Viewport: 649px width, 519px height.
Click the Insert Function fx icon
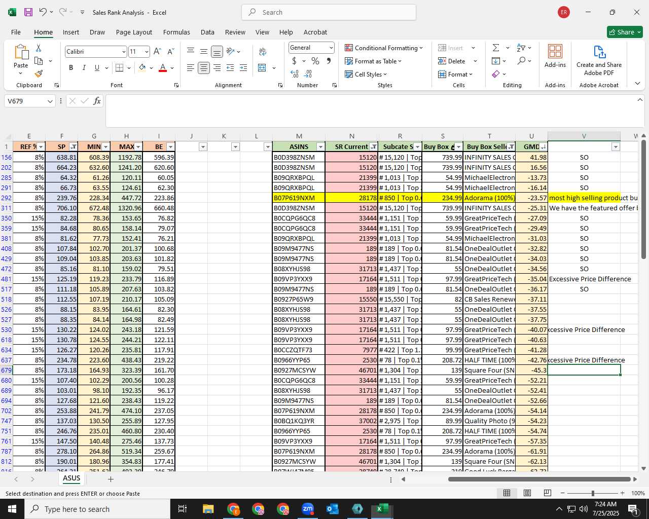click(x=97, y=101)
